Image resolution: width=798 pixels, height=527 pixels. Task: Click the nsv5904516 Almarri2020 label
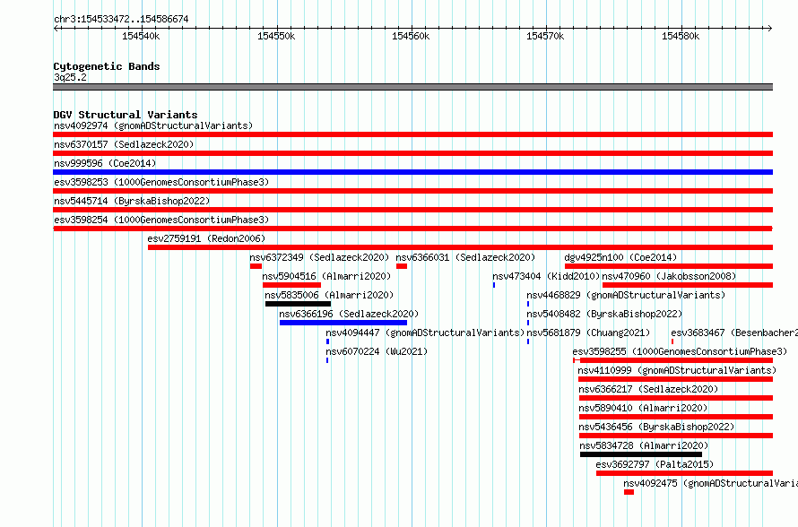coord(326,276)
